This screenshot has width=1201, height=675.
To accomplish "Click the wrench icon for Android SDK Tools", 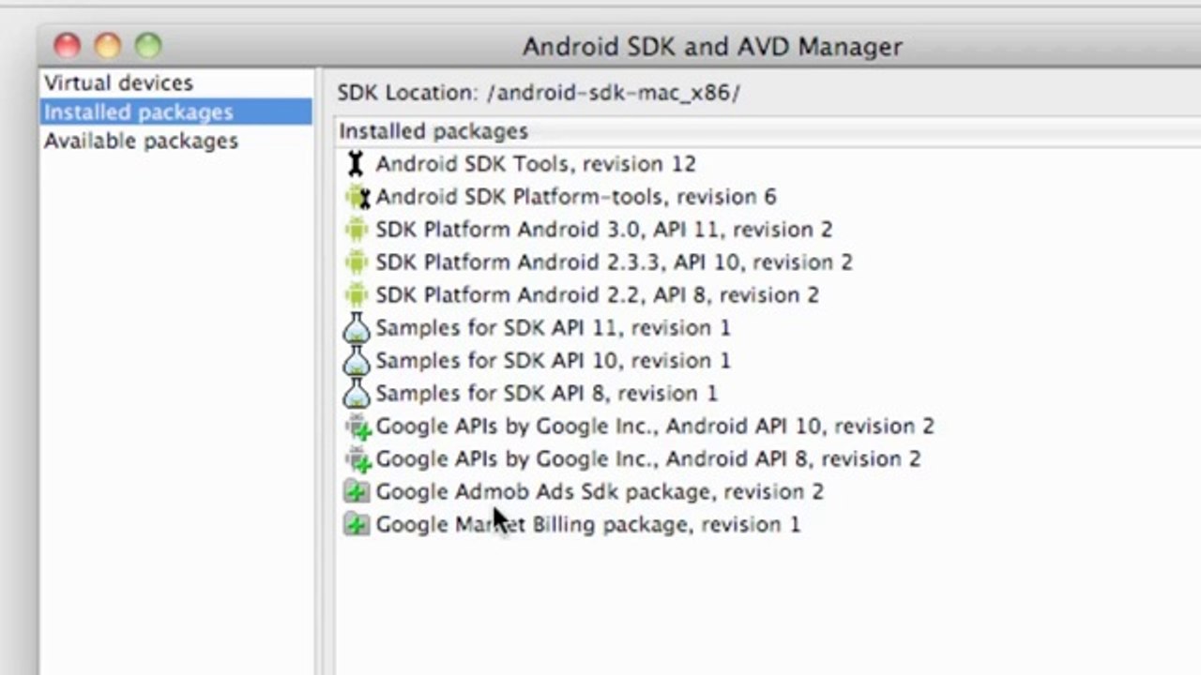I will (x=356, y=164).
